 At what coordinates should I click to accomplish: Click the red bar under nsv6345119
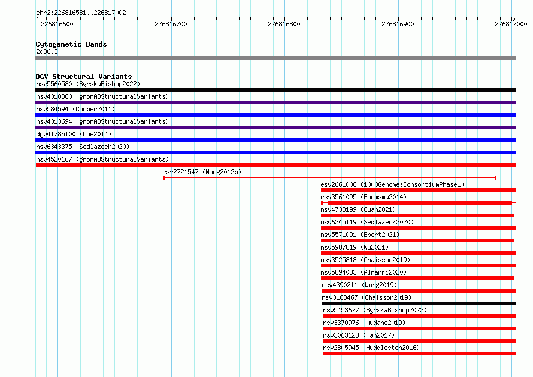tap(418, 228)
